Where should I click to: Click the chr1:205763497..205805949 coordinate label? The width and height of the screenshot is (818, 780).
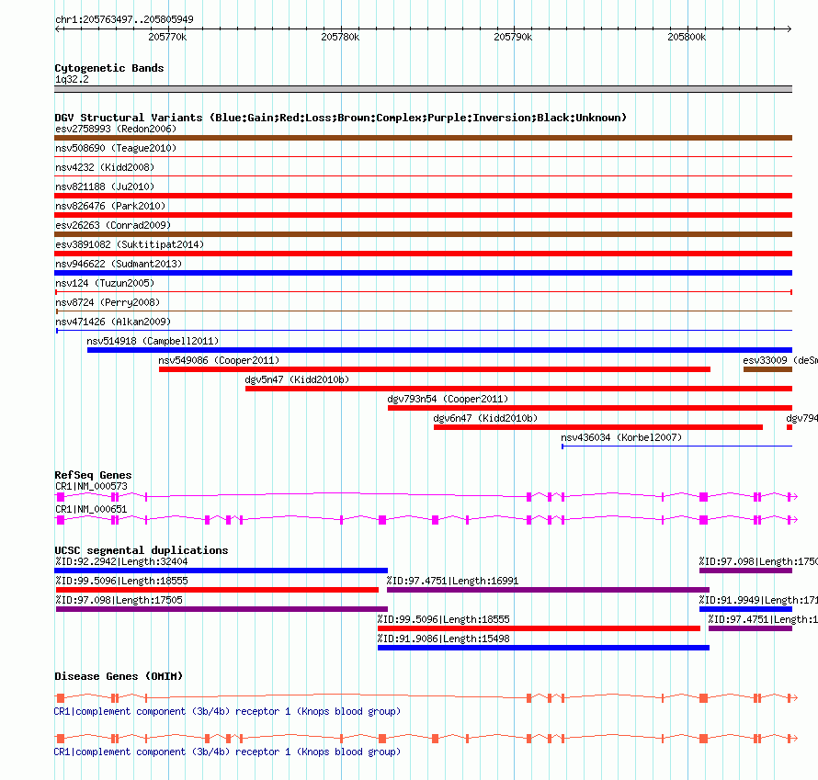[x=124, y=19]
